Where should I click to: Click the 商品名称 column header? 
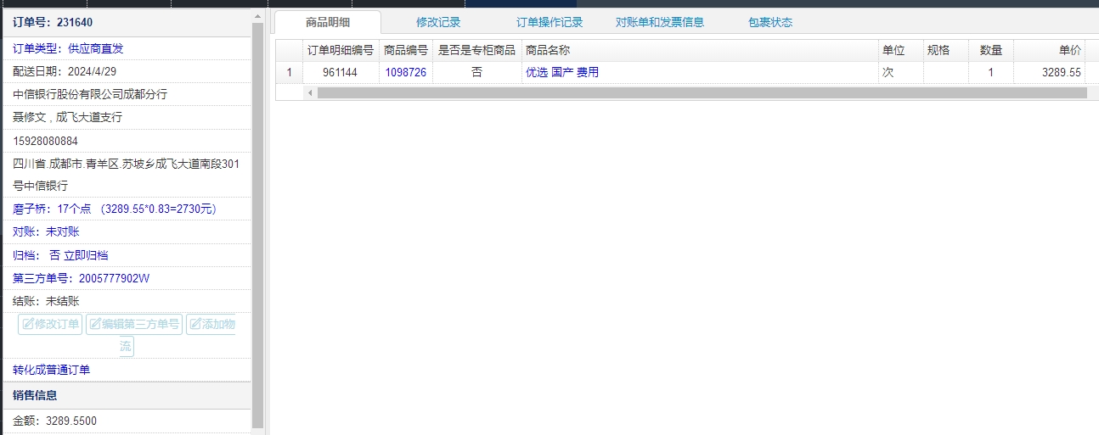(699, 50)
